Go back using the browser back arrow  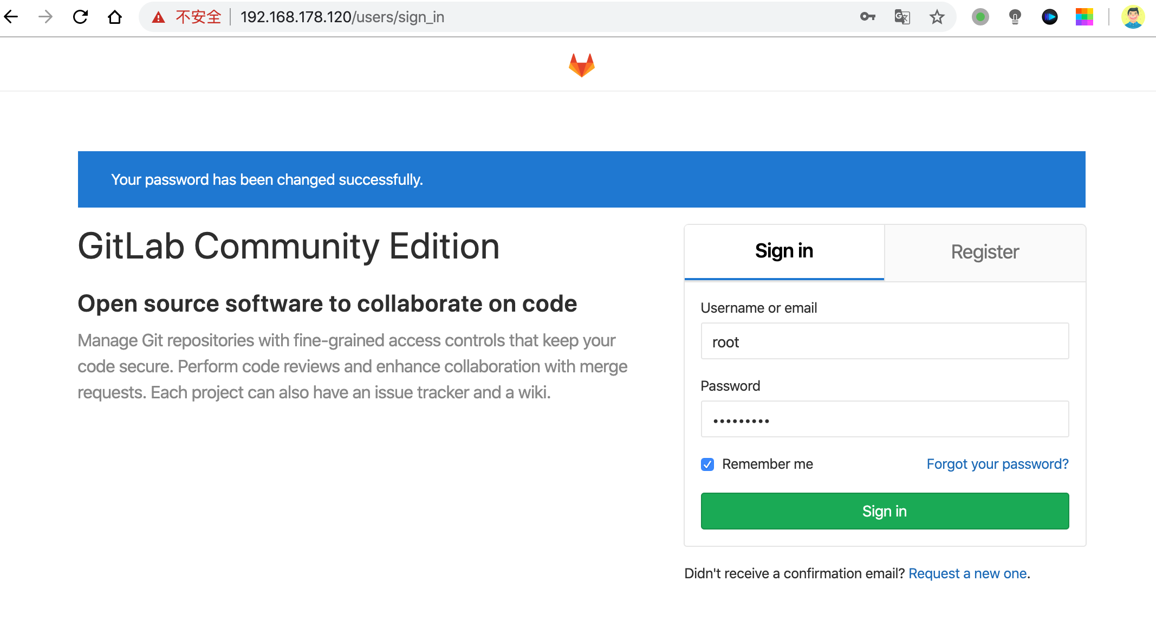[x=11, y=17]
